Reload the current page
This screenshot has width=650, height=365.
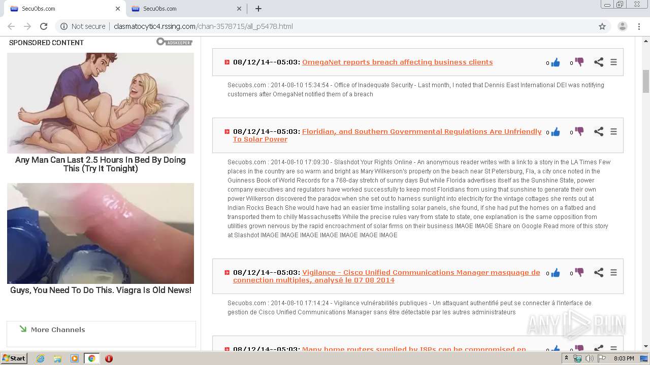(x=44, y=26)
